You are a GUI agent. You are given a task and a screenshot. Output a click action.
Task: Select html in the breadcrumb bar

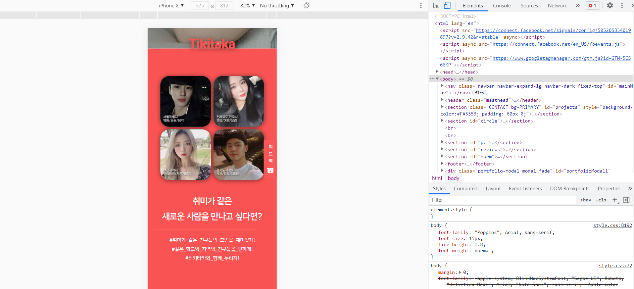click(x=437, y=178)
